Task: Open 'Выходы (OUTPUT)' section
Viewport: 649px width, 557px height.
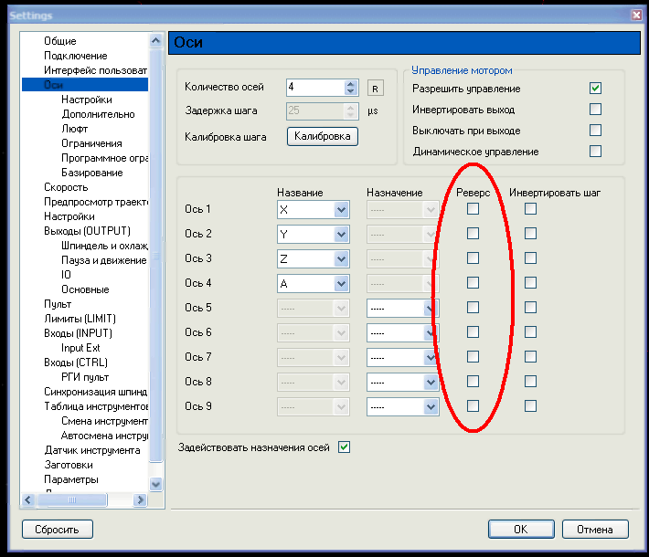Action: (x=88, y=231)
